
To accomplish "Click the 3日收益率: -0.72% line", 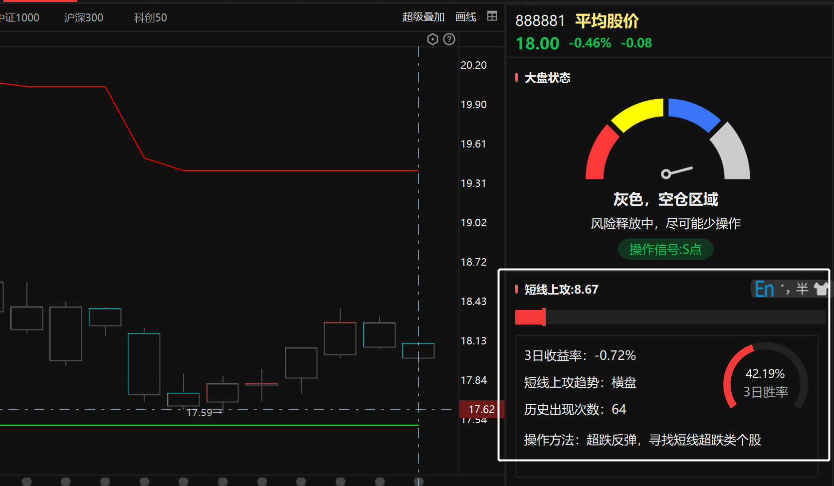I will pyautogui.click(x=580, y=355).
